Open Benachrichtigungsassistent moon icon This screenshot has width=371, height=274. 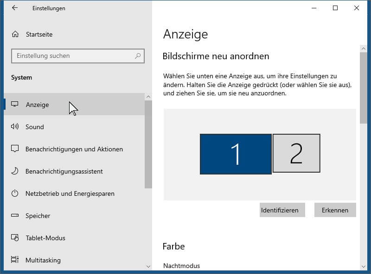point(15,171)
